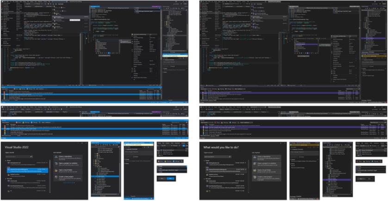Select the blue highlighted file in Solution Explorer crop
This screenshot has height=201, width=388.
coord(106,176)
